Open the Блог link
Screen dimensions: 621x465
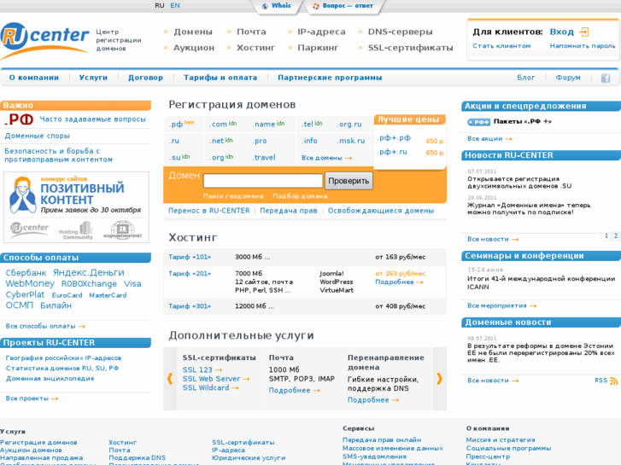click(x=525, y=78)
